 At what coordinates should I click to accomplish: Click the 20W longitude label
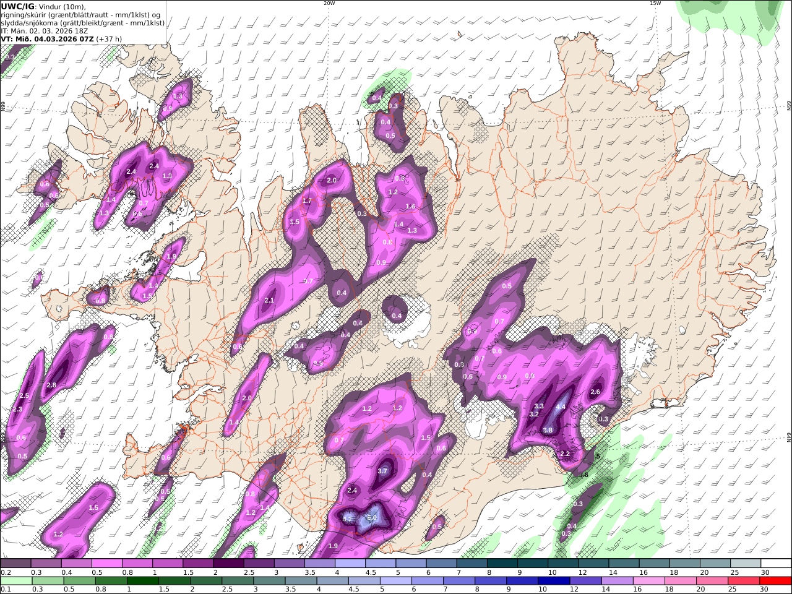(329, 3)
